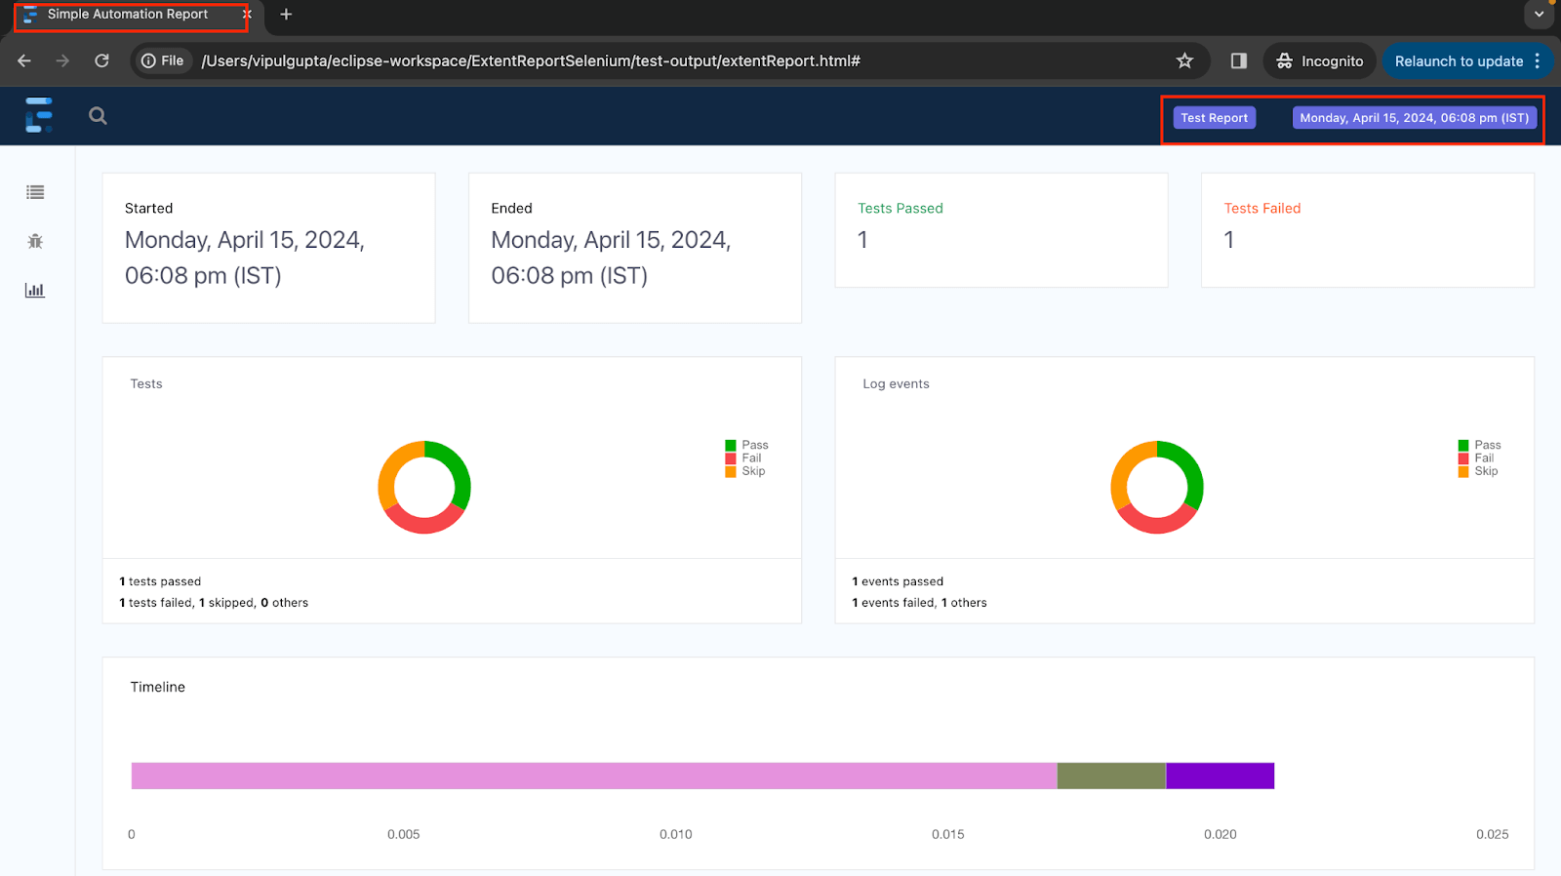Click the Started card label
The image size is (1561, 876).
coord(148,208)
